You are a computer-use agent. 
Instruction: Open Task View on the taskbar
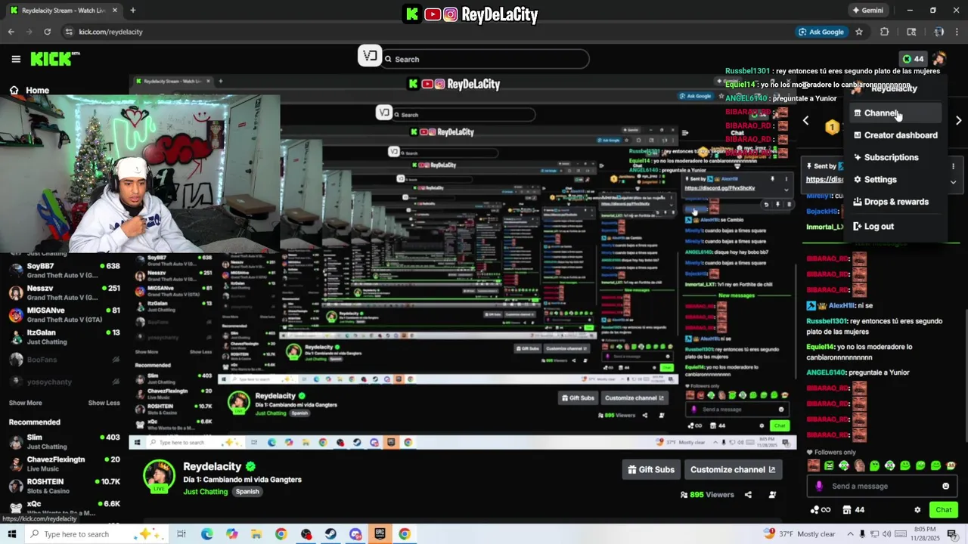click(181, 534)
